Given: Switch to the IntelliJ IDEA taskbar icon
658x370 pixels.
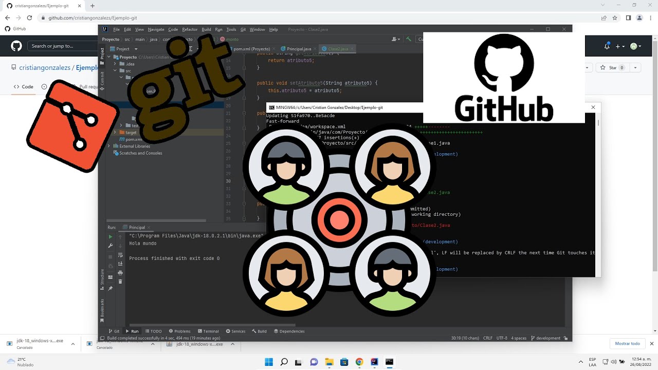Looking at the screenshot, I should coord(374,362).
